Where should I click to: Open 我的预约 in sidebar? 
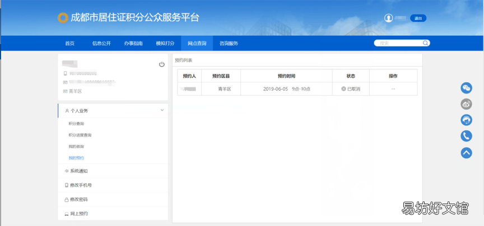[76, 158]
